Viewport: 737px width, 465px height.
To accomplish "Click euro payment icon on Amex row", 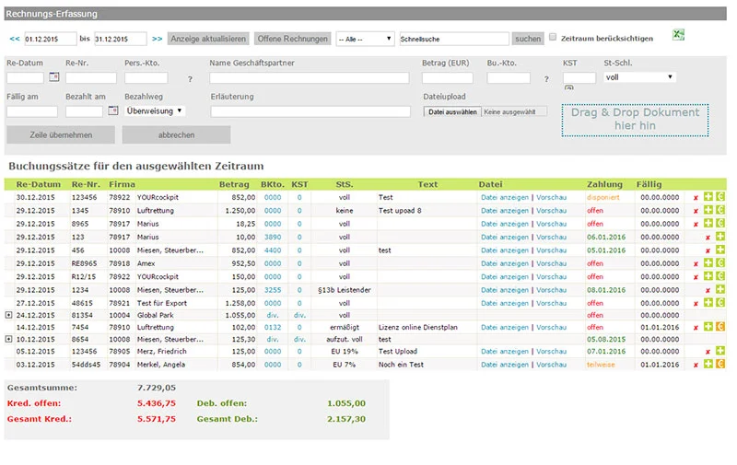I will pyautogui.click(x=720, y=262).
